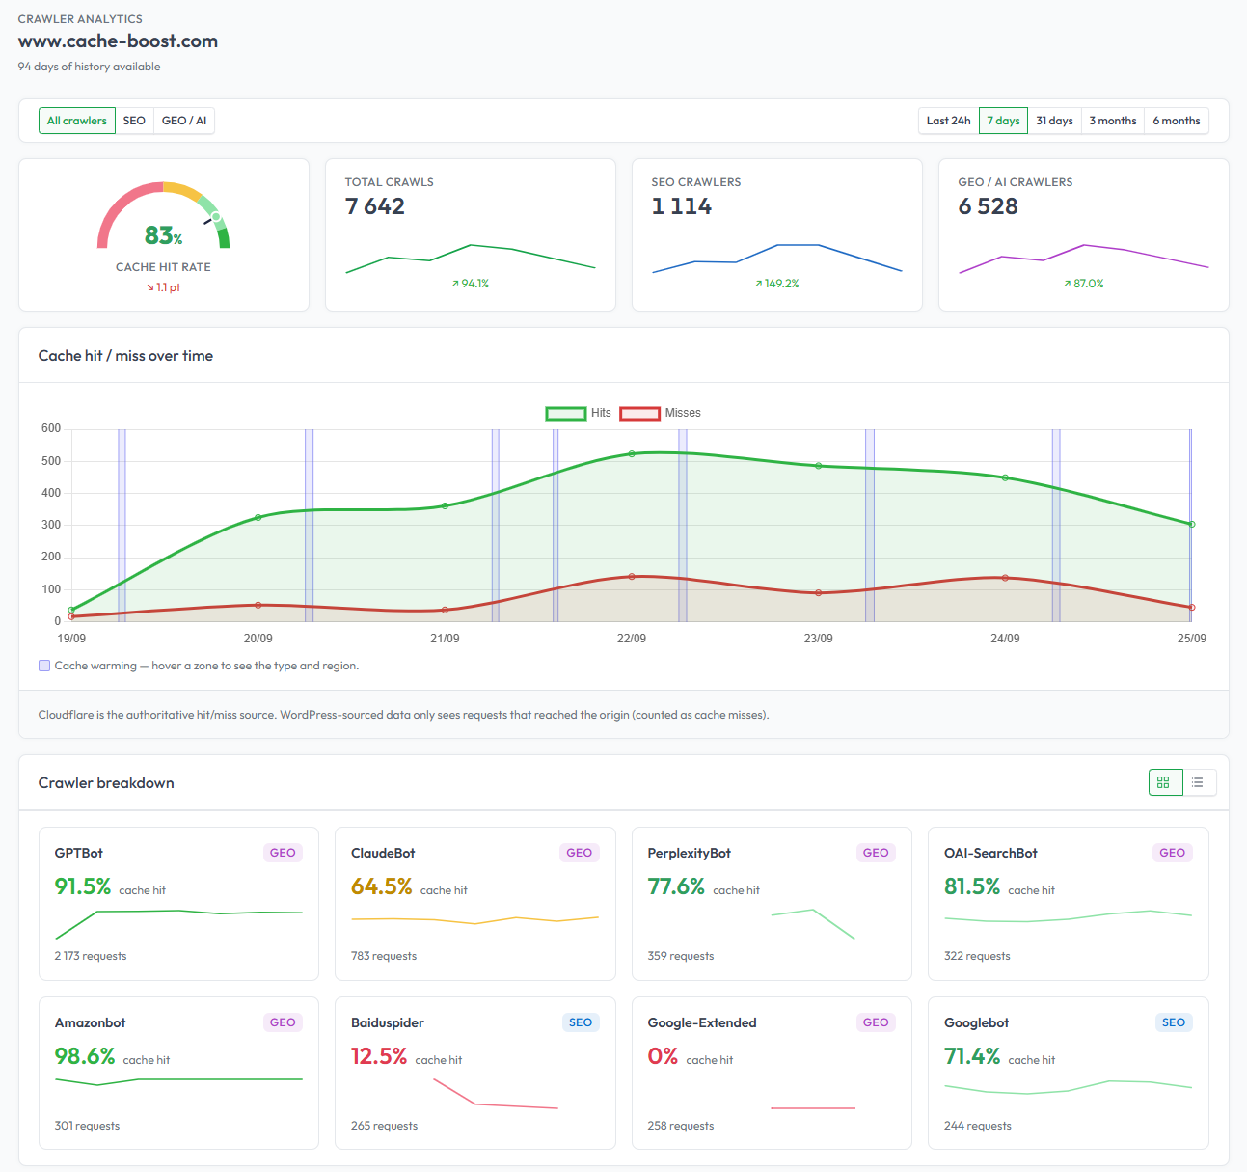
Task: Choose the 6 months time range
Action: click(1177, 121)
